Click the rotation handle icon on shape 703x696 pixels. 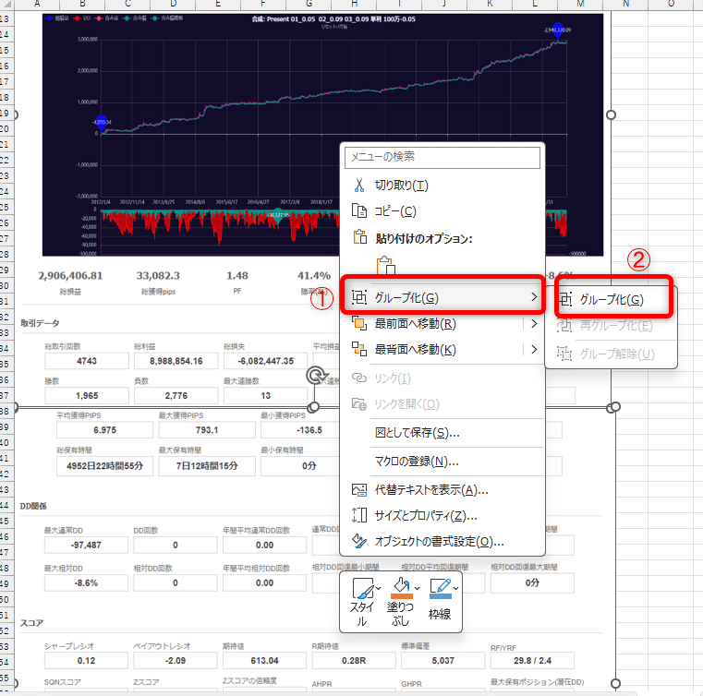click(317, 376)
